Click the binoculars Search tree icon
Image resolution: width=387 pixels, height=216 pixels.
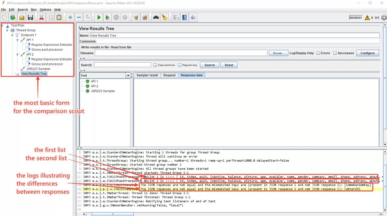[156, 17]
